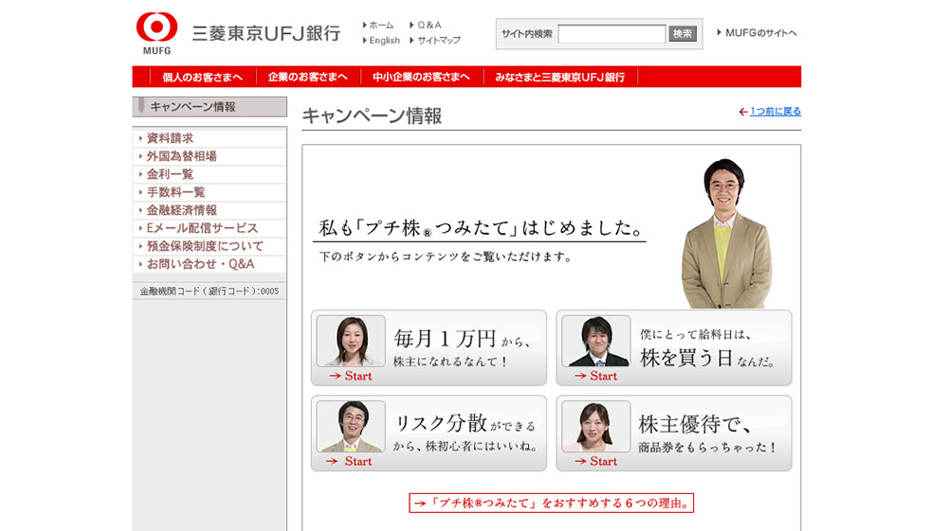Open プチ株つみたてをおすすめする6つの理由 link
This screenshot has width=947, height=531.
[x=552, y=503]
